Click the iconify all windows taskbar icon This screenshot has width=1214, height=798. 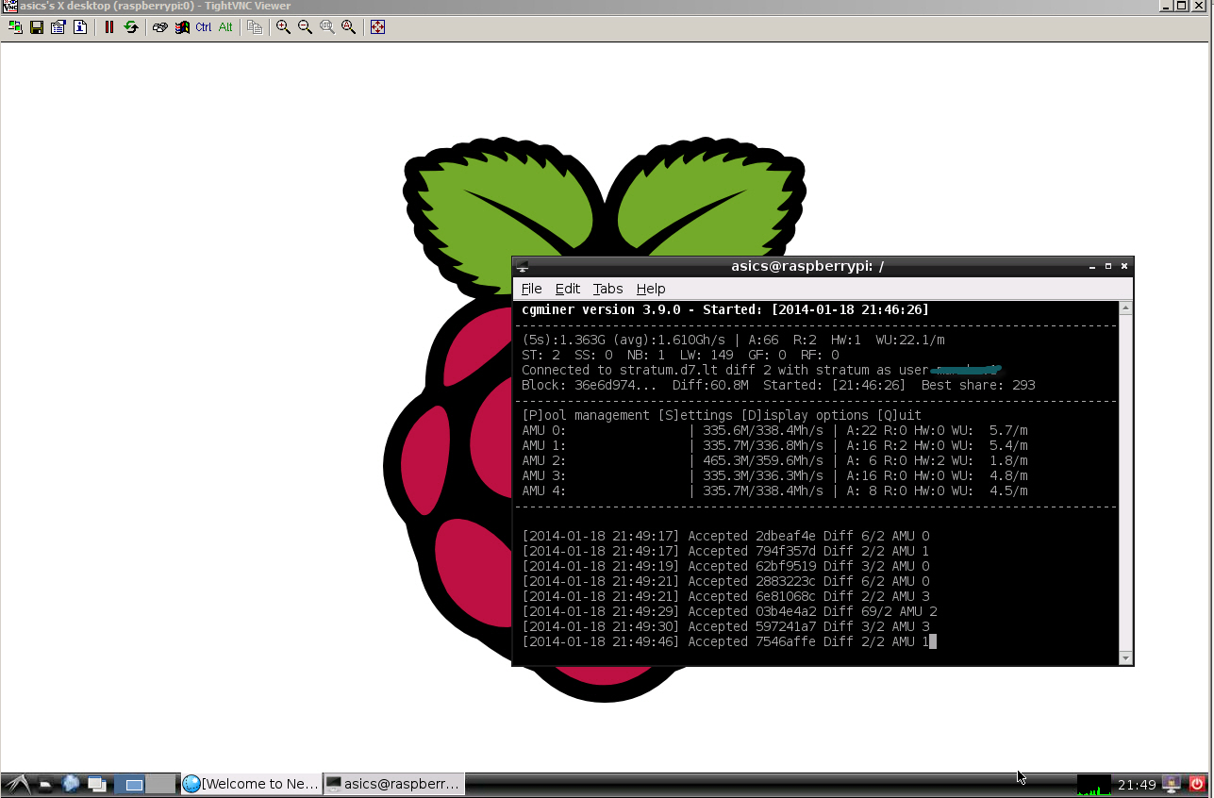coord(96,784)
